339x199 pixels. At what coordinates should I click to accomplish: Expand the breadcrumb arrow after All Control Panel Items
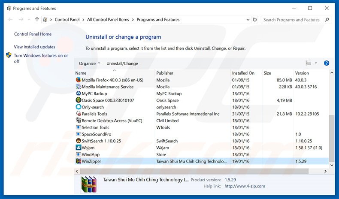[133, 20]
